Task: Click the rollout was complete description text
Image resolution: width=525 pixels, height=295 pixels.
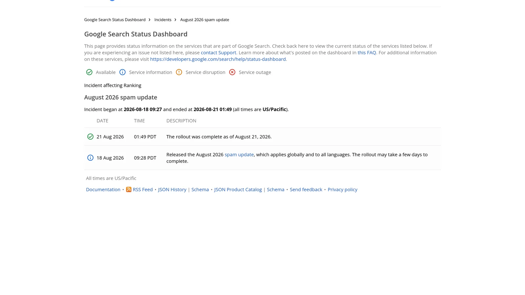Action: pos(219,137)
